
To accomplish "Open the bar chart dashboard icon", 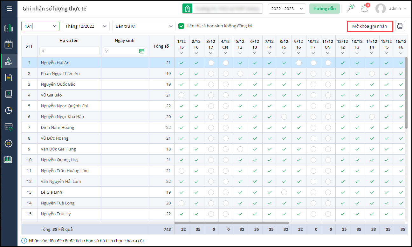I will point(9,28).
